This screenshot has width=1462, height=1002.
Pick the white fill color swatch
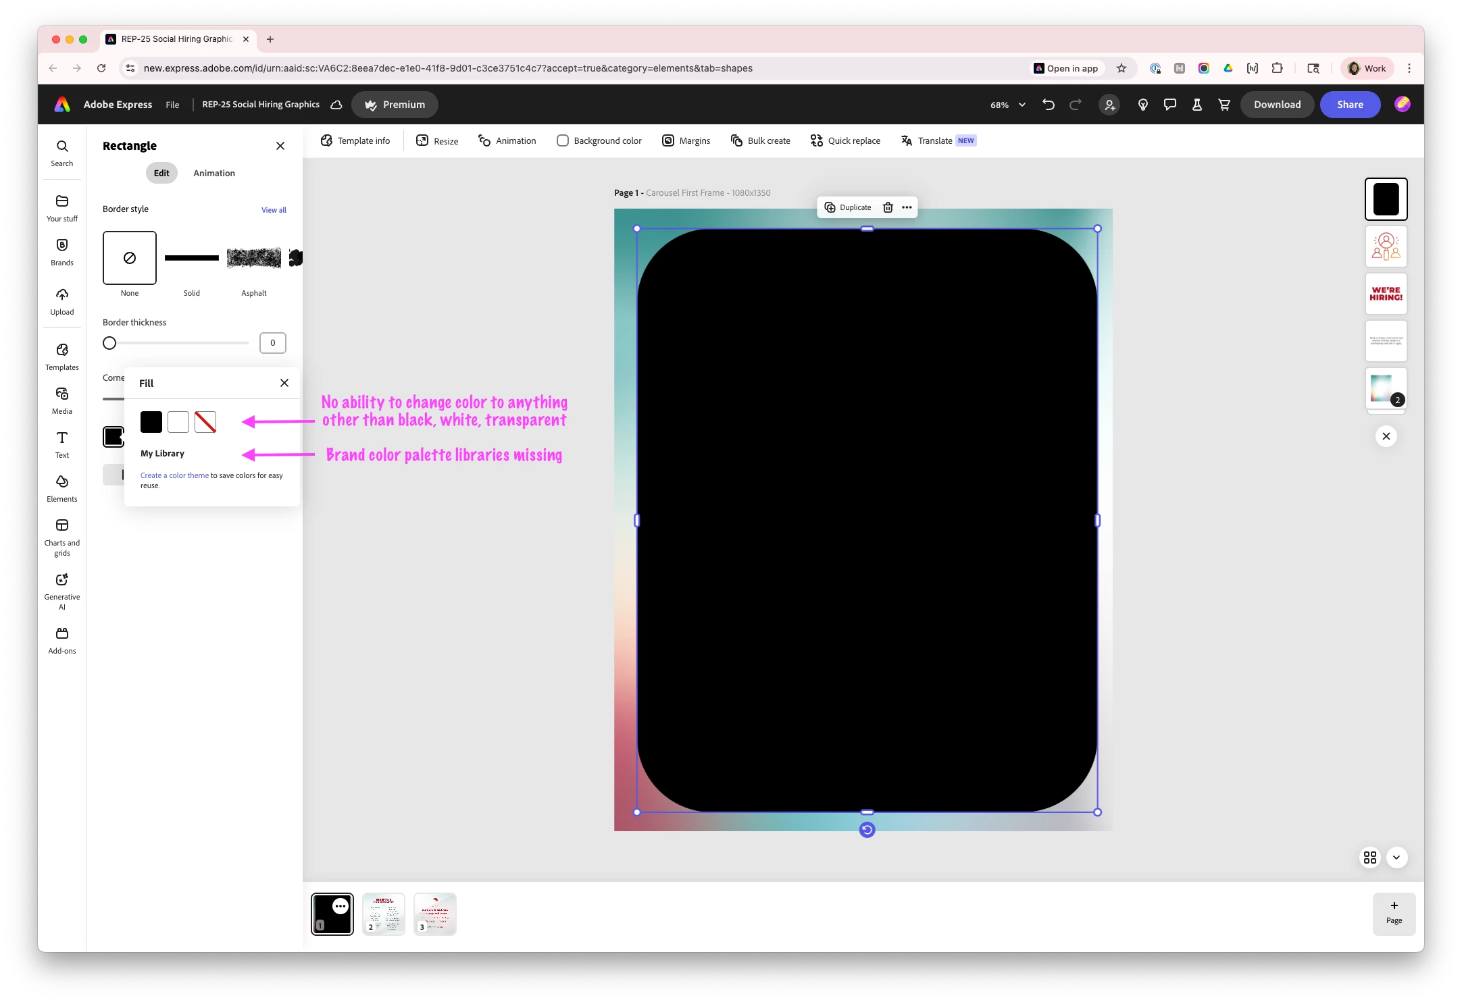(178, 422)
